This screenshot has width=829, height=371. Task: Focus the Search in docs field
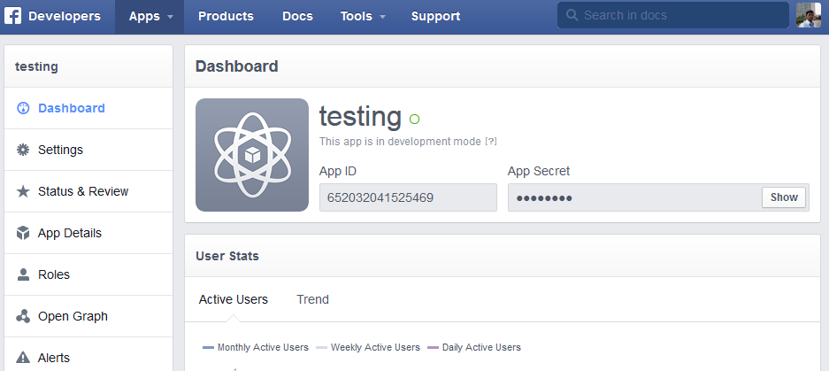(x=673, y=15)
